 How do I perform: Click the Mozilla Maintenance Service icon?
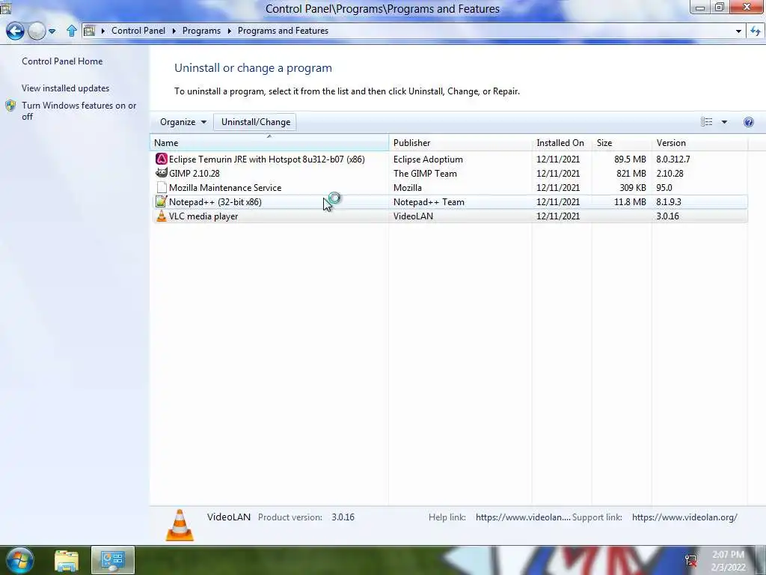coord(162,187)
